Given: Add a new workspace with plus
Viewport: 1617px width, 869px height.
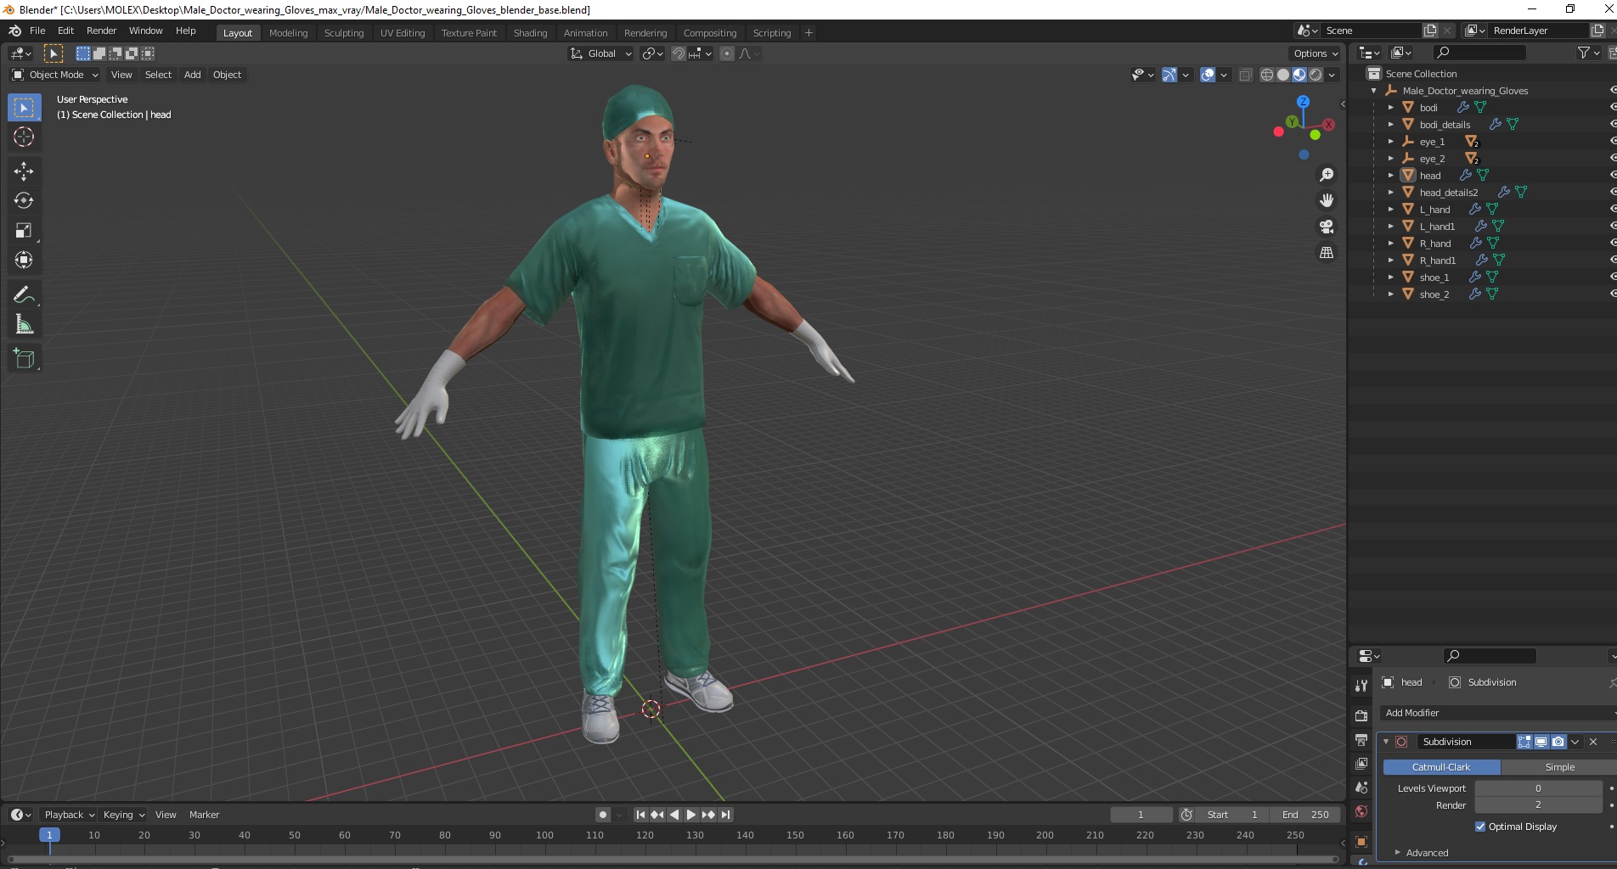Looking at the screenshot, I should [x=808, y=33].
